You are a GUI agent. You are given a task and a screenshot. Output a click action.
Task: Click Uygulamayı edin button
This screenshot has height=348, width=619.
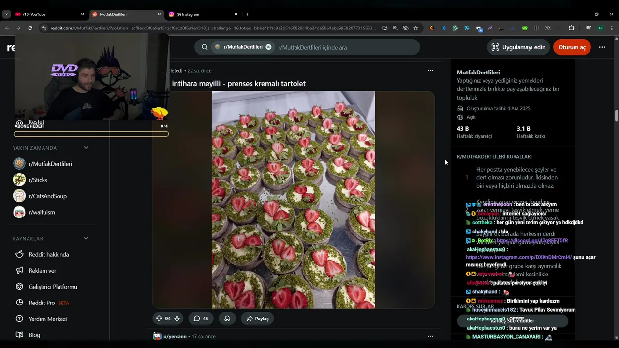[518, 47]
